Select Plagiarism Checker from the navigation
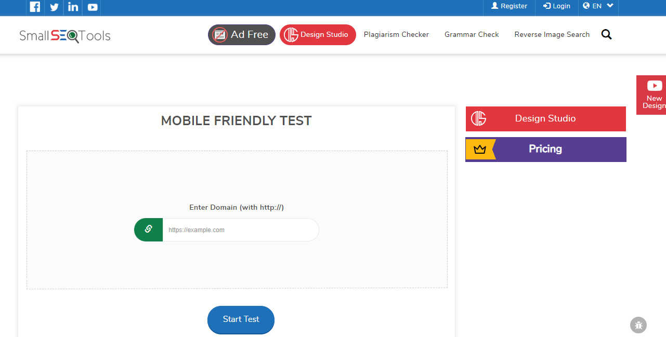666x337 pixels. (396, 34)
